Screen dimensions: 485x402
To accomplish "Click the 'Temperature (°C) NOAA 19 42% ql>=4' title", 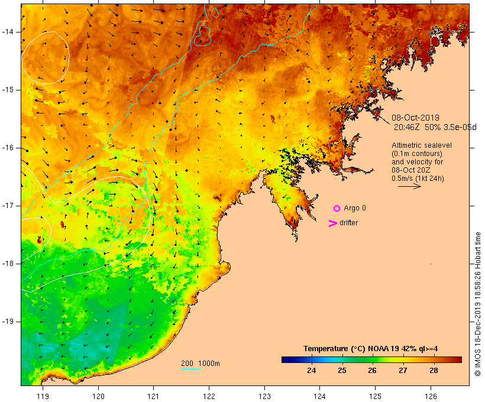I will [x=371, y=349].
